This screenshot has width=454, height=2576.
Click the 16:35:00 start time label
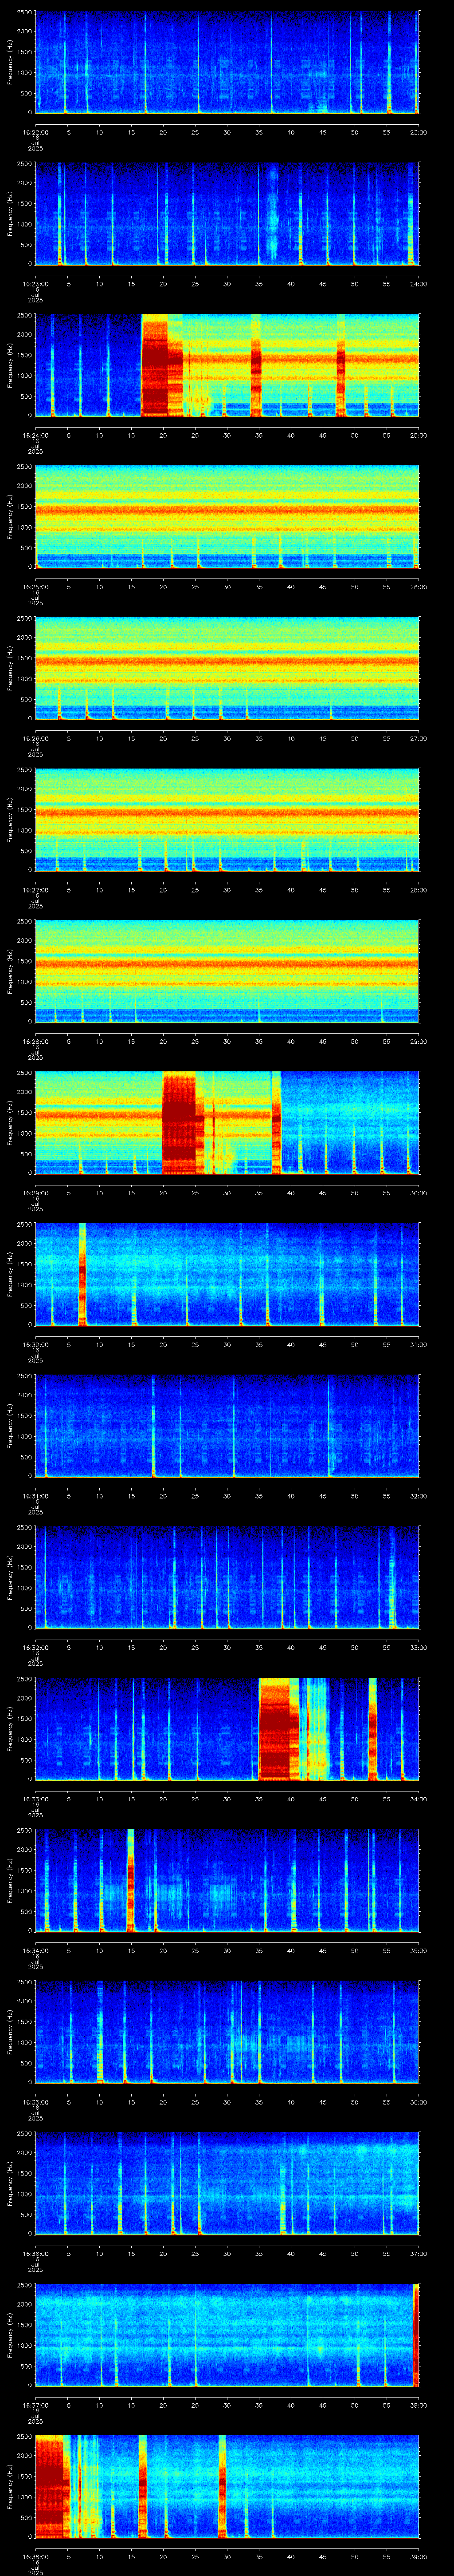tap(35, 2102)
